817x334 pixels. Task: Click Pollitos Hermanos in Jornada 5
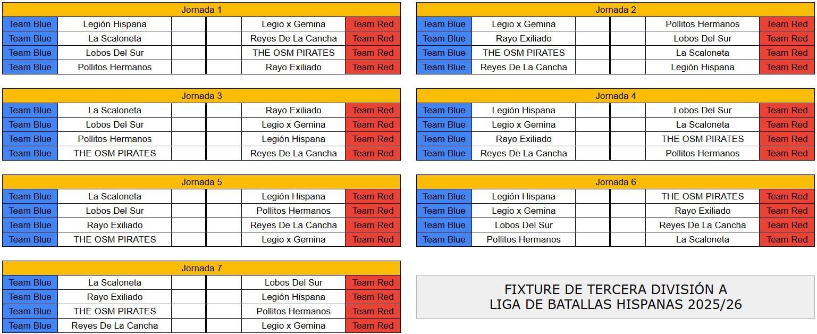(293, 211)
